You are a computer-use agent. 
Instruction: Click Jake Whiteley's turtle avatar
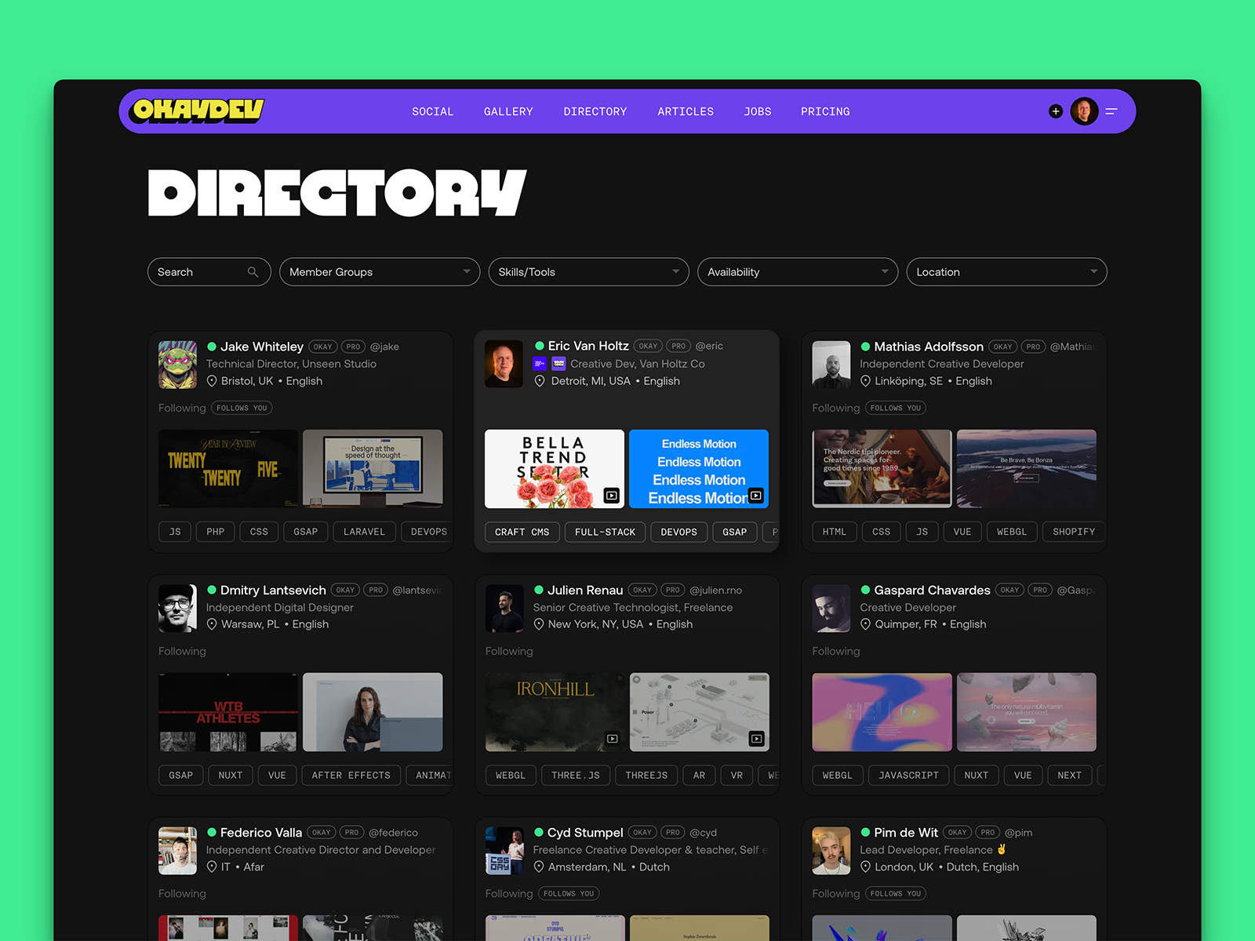point(177,365)
